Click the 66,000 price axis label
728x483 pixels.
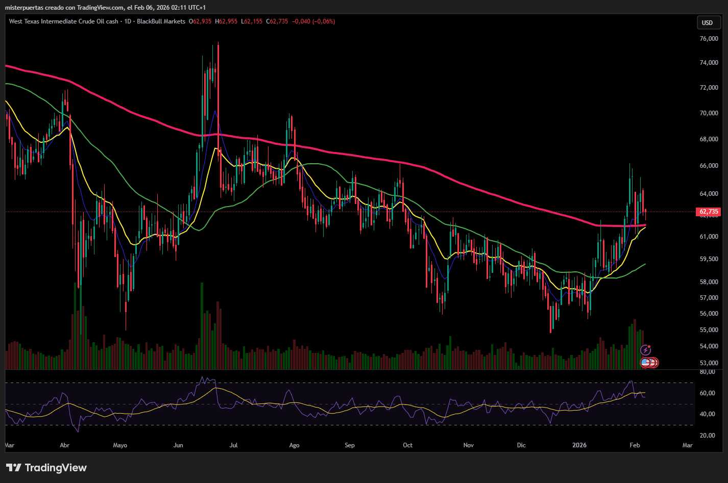click(x=709, y=166)
